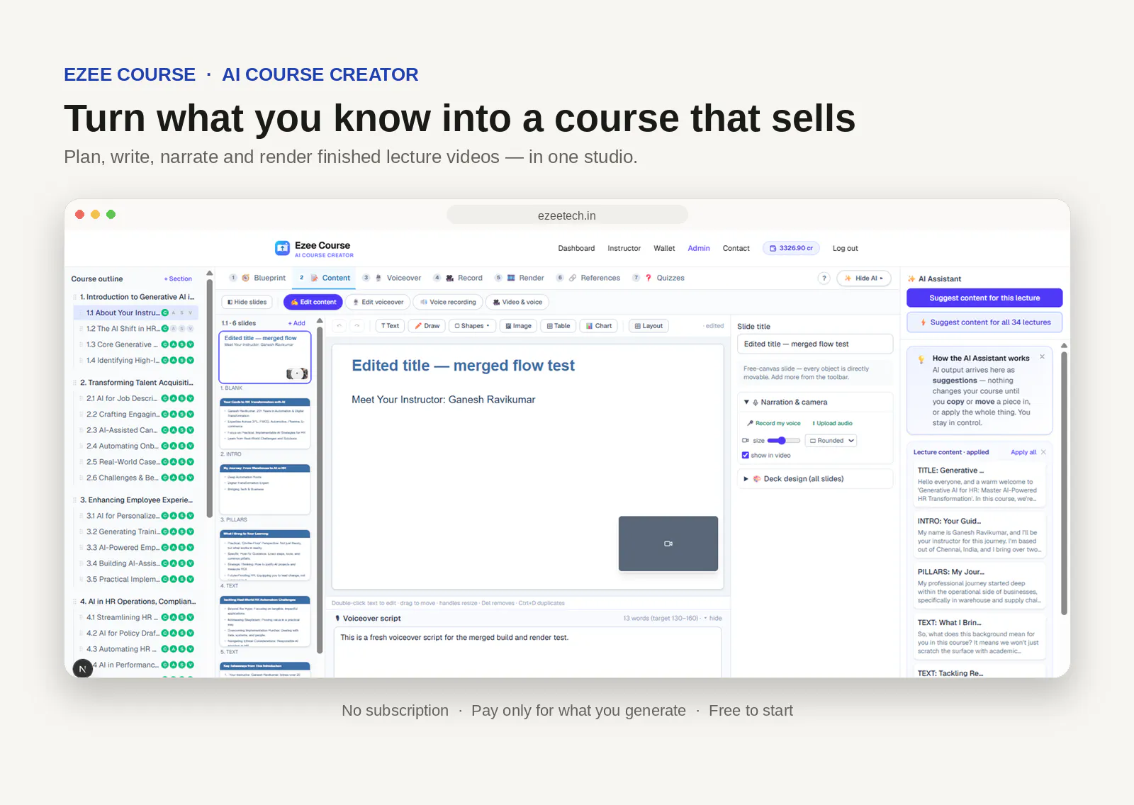Viewport: 1134px width, 805px height.
Task: Click the Record my voice microphone link
Action: pyautogui.click(x=773, y=423)
